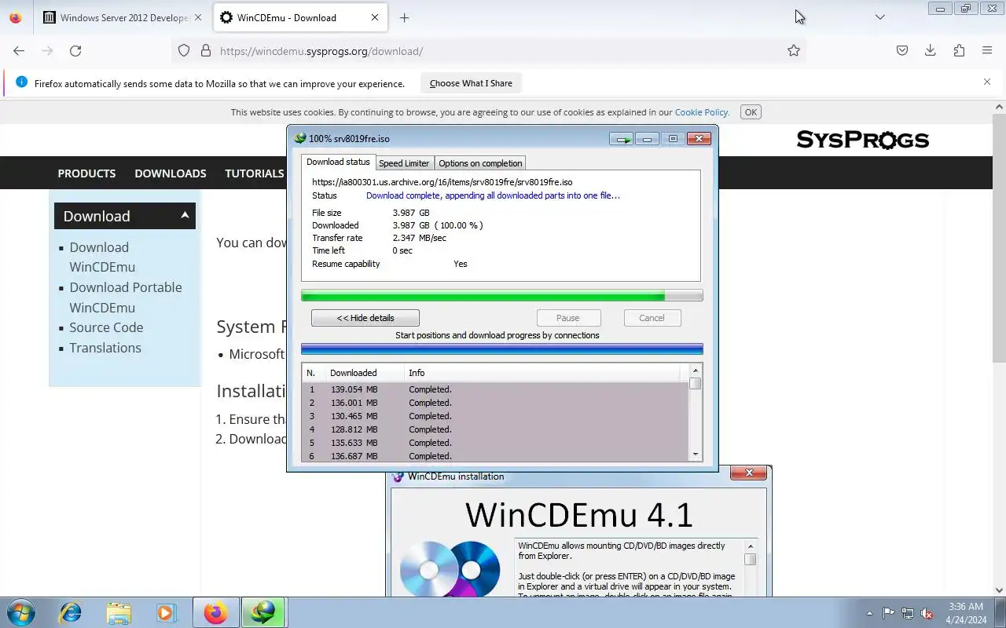This screenshot has height=628, width=1006.
Task: Click the Downloaded column header
Action: (365, 373)
